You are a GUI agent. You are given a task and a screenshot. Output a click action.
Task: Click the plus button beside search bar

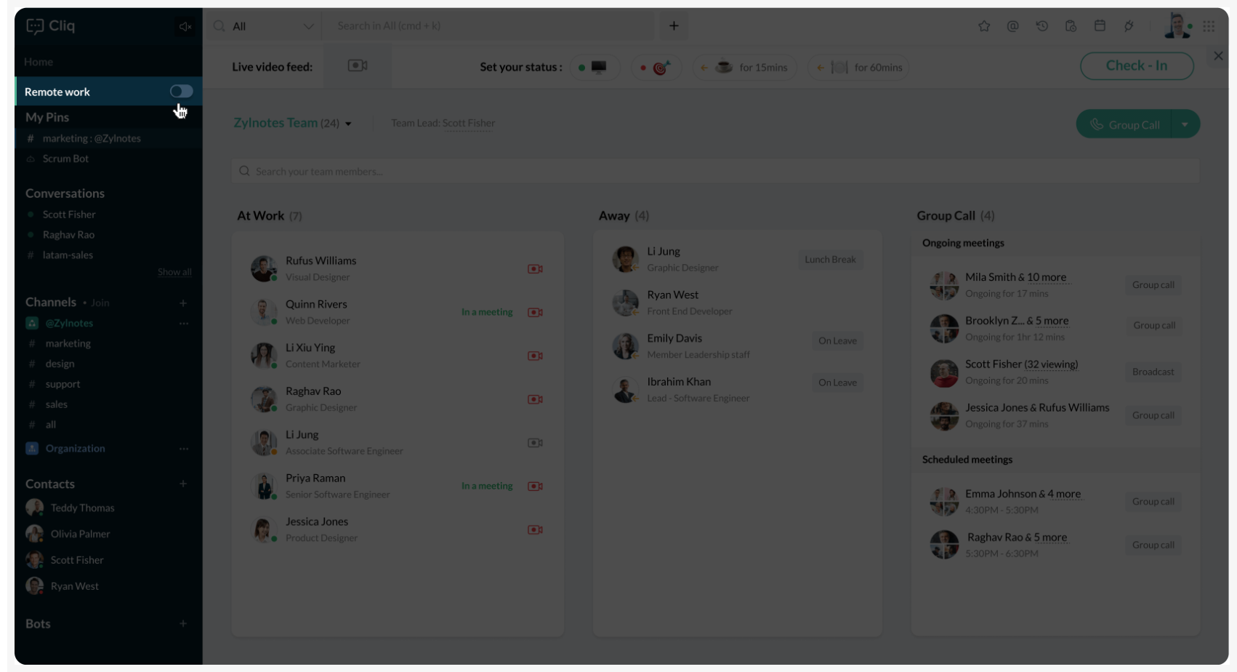coord(674,26)
